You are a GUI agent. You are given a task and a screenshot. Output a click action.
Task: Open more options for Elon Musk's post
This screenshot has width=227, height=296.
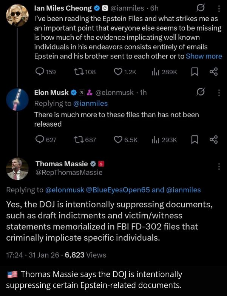[x=219, y=93]
